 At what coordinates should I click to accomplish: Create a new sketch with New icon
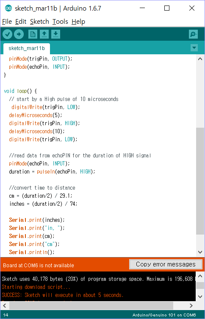(x=33, y=34)
